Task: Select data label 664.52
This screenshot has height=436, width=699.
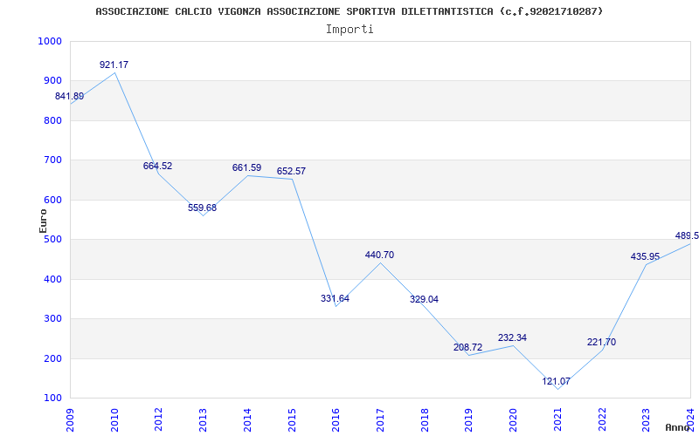Action: pyautogui.click(x=157, y=166)
